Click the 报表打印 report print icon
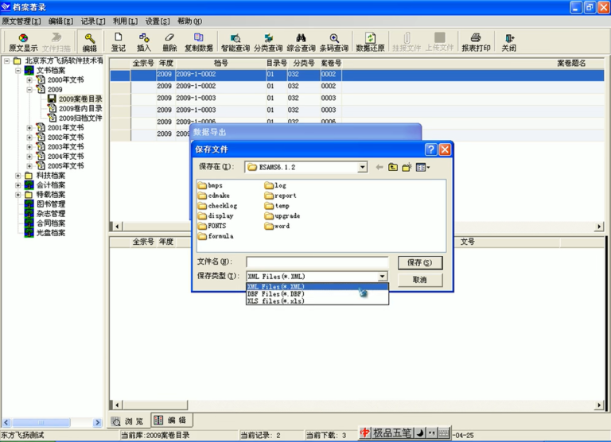Viewport: 611px width, 442px height. (x=476, y=42)
